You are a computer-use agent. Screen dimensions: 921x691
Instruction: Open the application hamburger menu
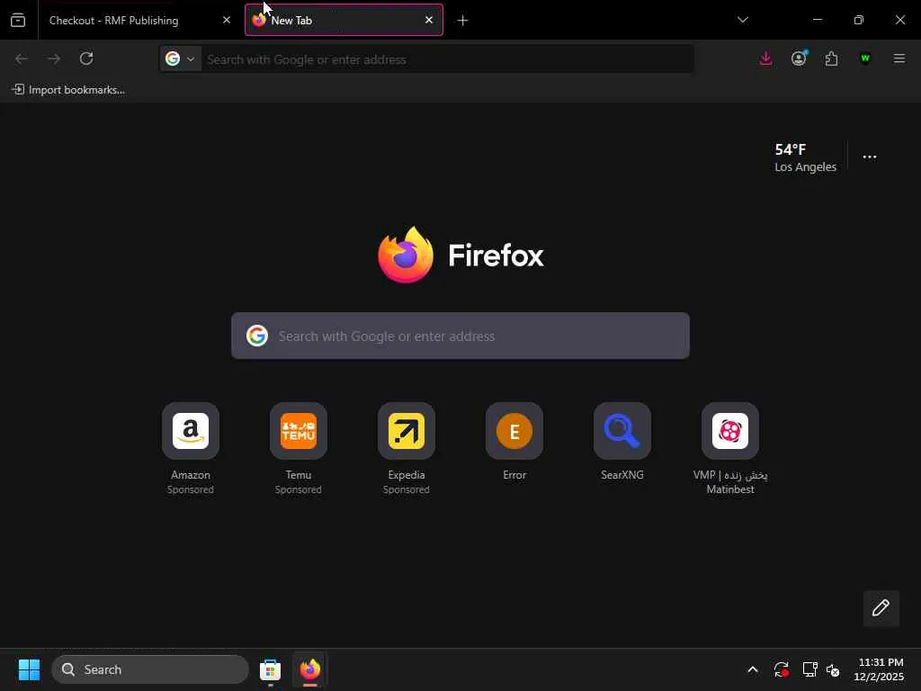click(899, 58)
